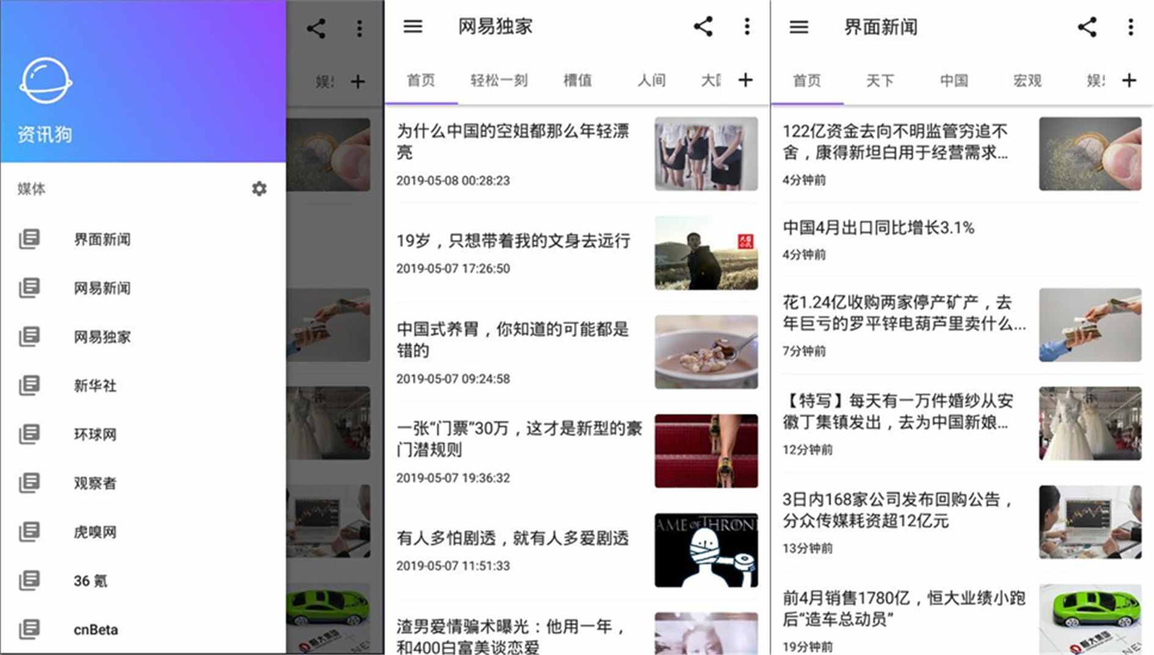
Task: Switch to 天下 tab
Action: 880,80
